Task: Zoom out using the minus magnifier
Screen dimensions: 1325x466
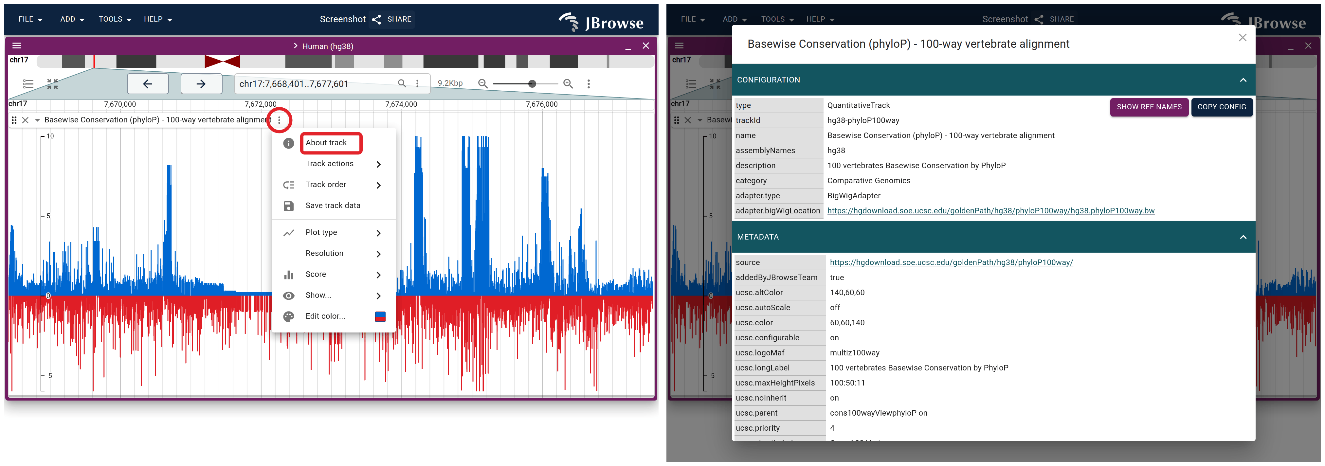Action: [482, 83]
